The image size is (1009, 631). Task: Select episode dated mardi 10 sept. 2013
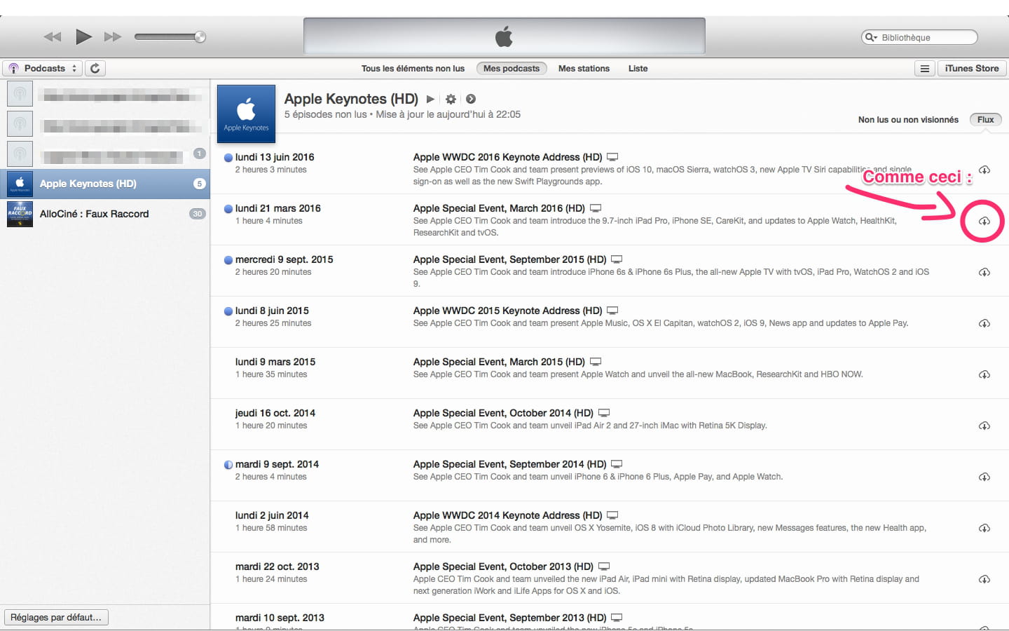click(280, 618)
